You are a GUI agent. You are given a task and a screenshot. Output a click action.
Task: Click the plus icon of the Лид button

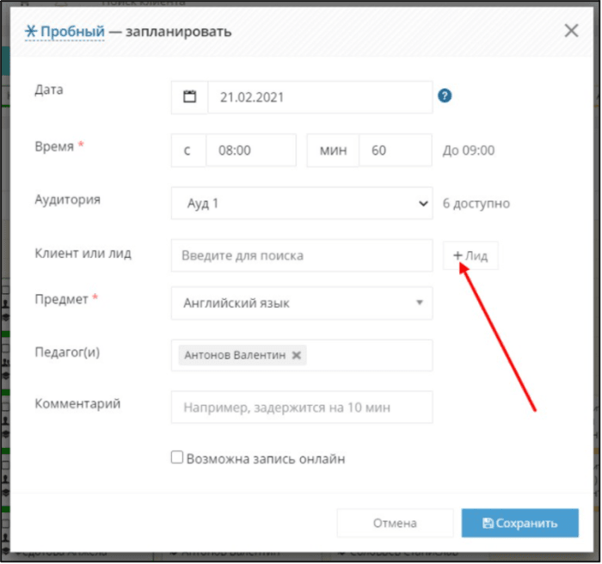(458, 255)
